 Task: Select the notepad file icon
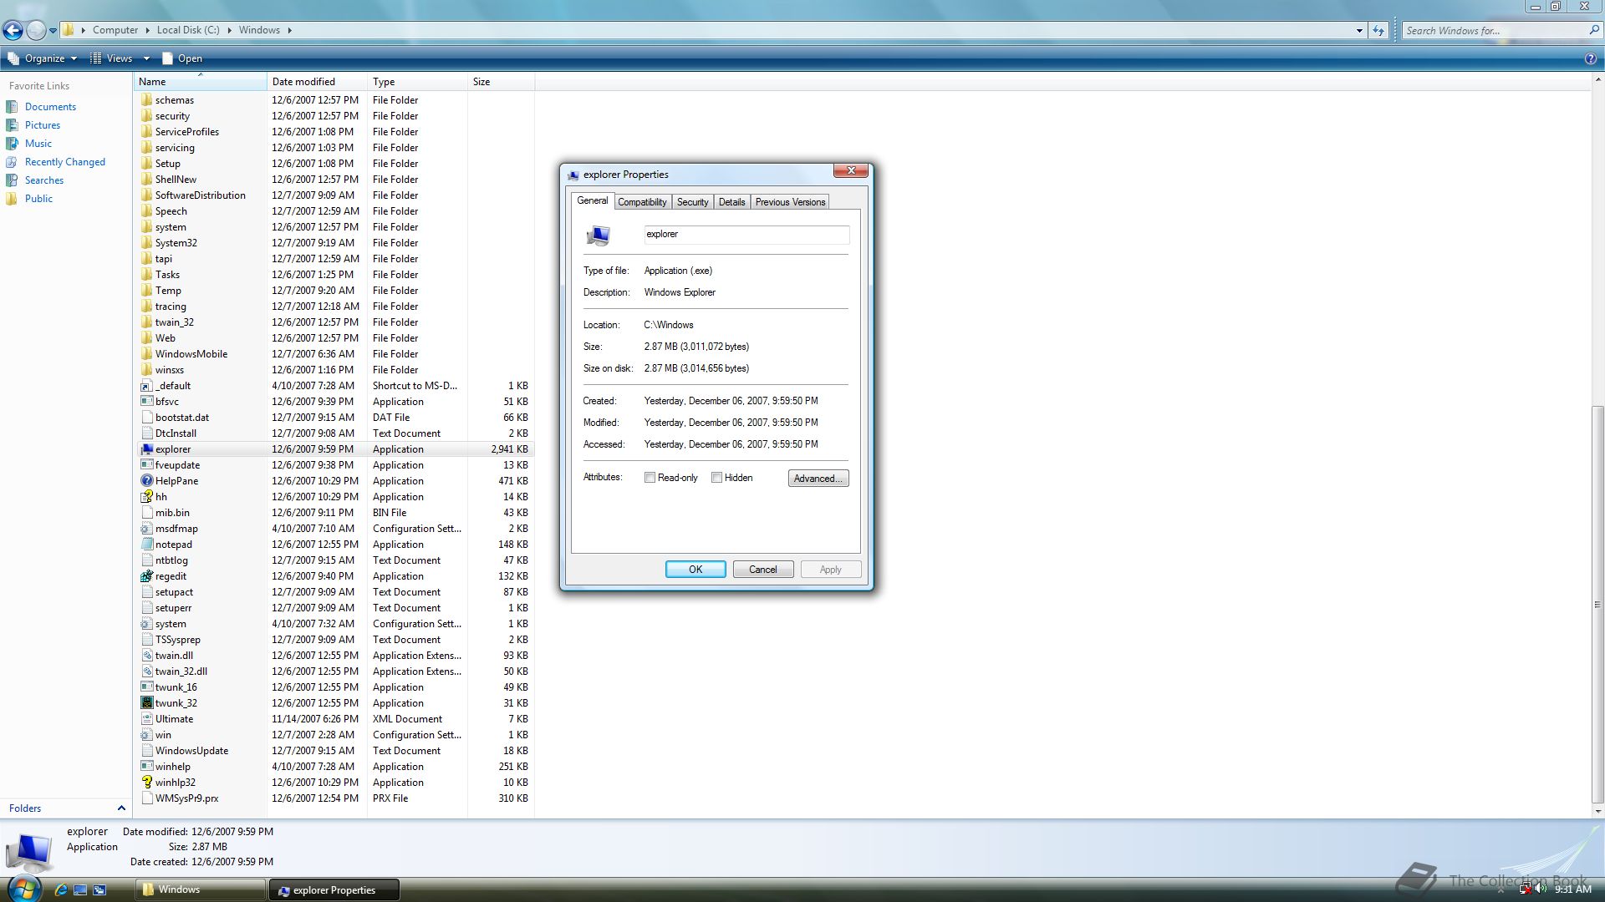(146, 545)
